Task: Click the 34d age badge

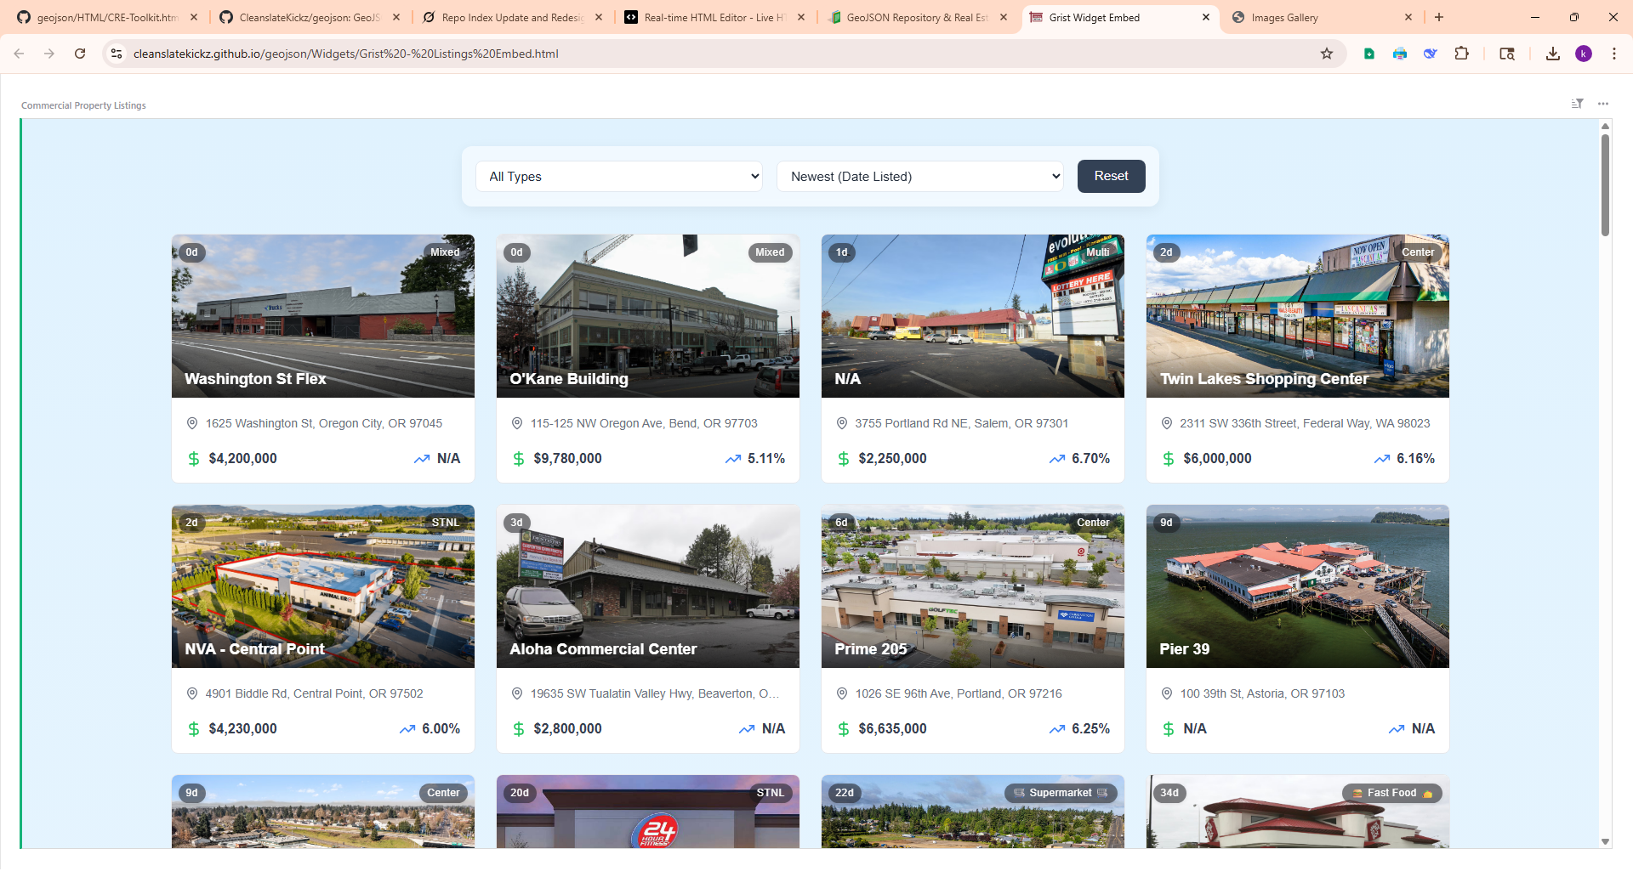Action: pos(1169,793)
